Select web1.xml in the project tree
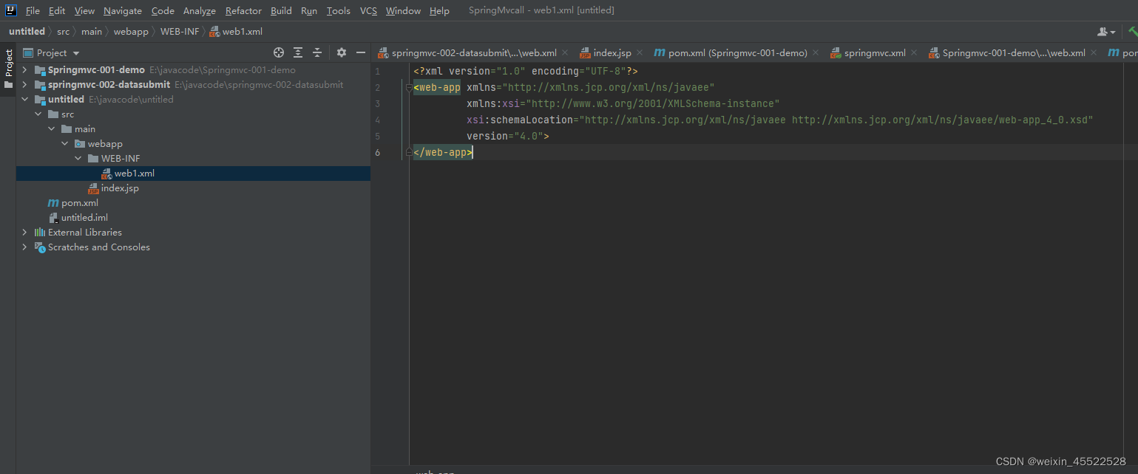This screenshot has height=474, width=1138. 193,174
